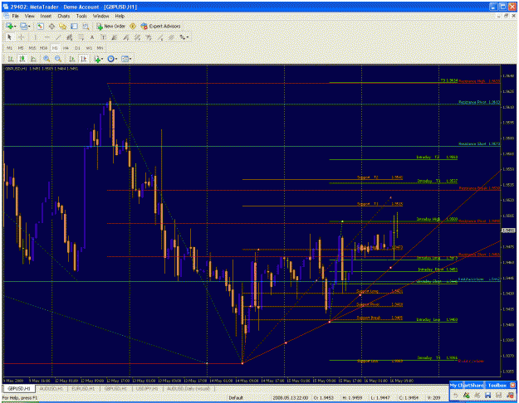Open the Help menu
Image resolution: width=519 pixels, height=403 pixels.
click(120, 16)
